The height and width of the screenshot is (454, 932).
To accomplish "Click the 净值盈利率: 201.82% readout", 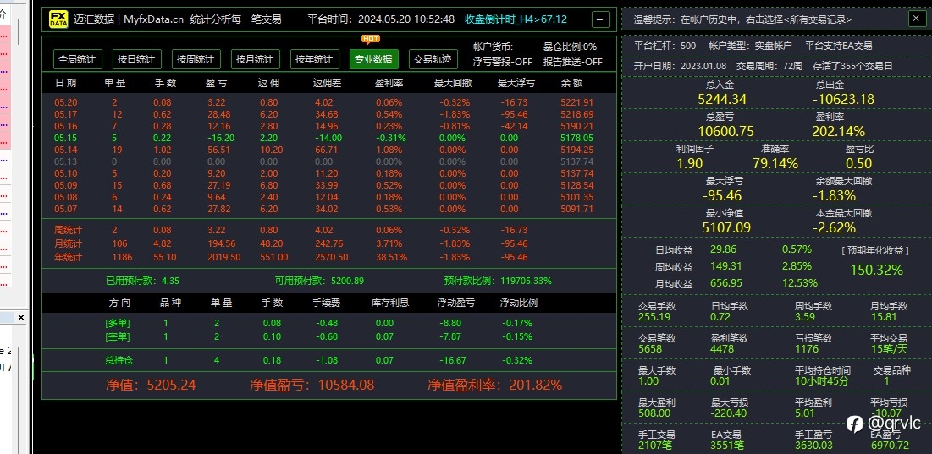I will [494, 385].
